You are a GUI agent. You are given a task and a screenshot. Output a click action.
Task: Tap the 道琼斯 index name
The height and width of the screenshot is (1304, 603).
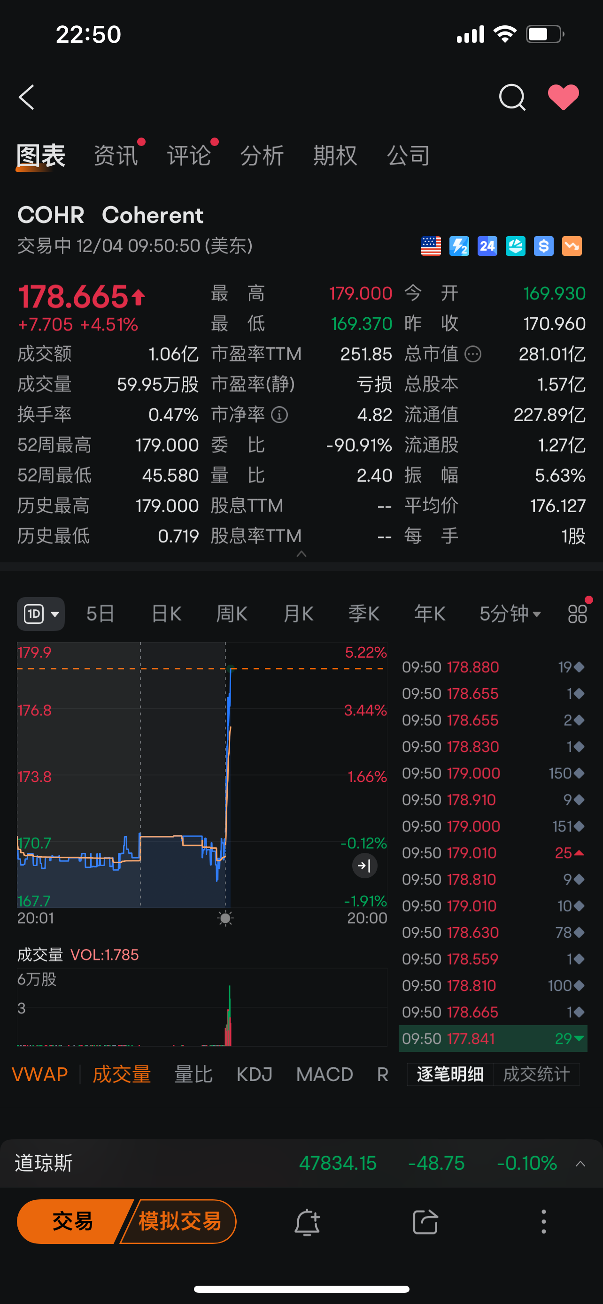tap(44, 1163)
